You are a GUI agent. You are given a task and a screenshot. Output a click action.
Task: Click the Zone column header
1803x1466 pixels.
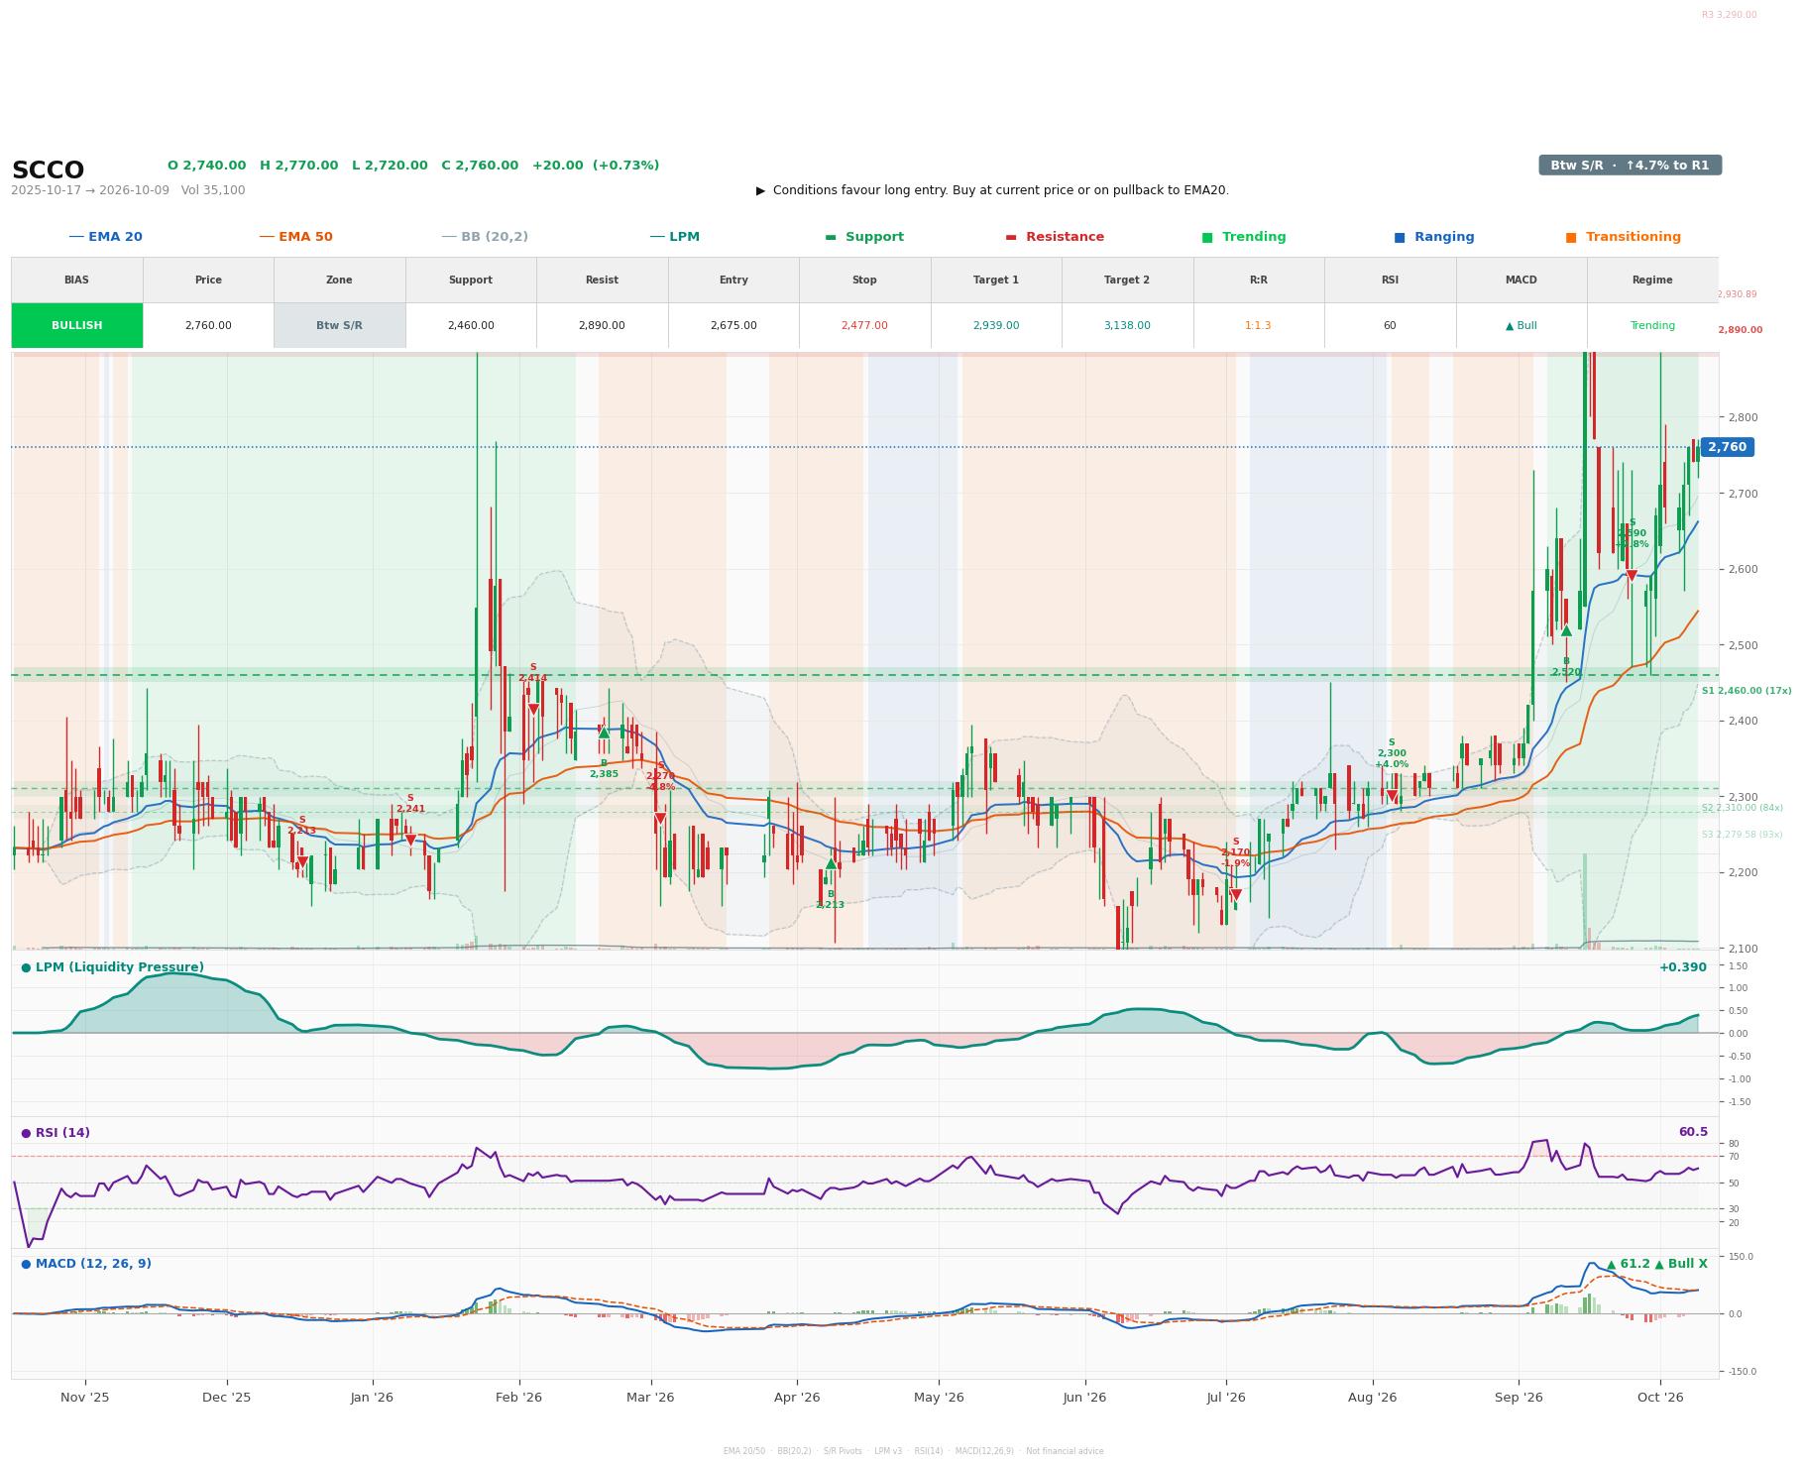(339, 281)
